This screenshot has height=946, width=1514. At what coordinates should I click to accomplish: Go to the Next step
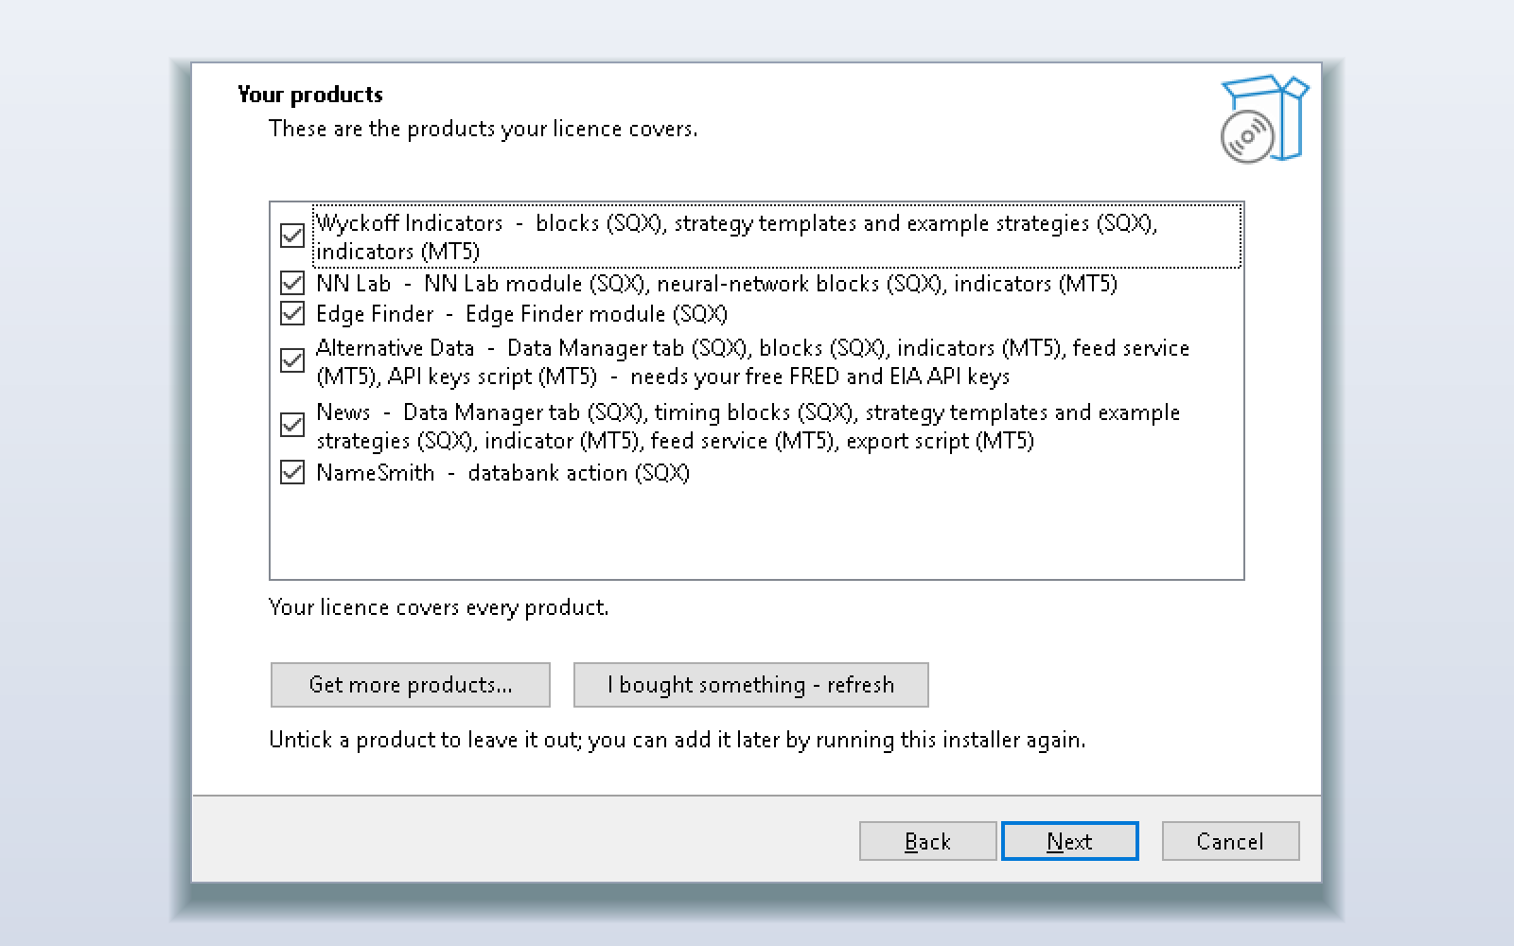click(1070, 841)
